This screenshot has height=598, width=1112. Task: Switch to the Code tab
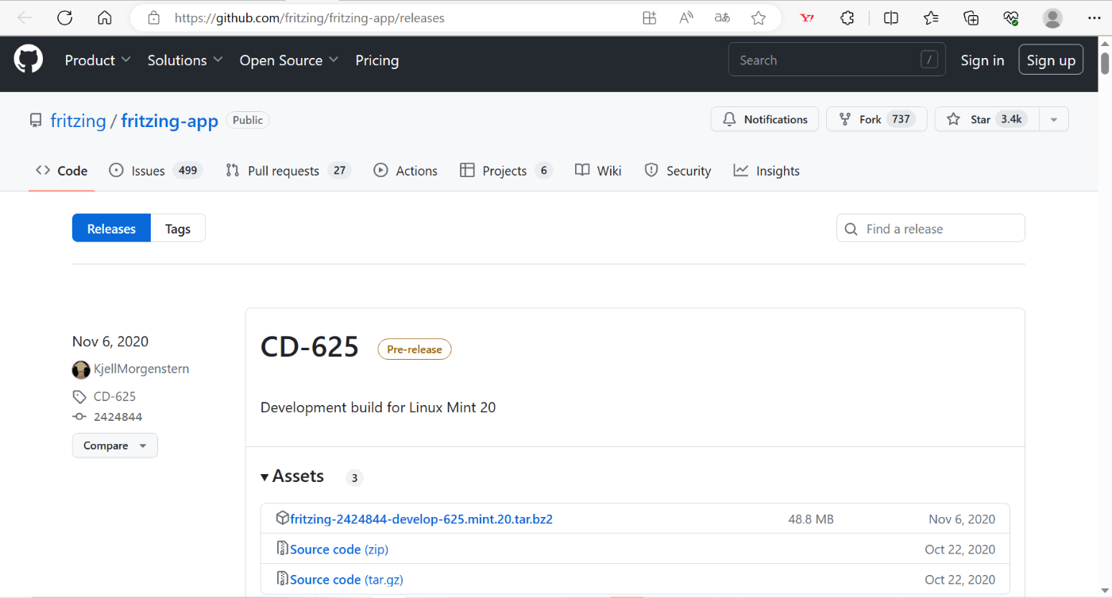pyautogui.click(x=61, y=171)
